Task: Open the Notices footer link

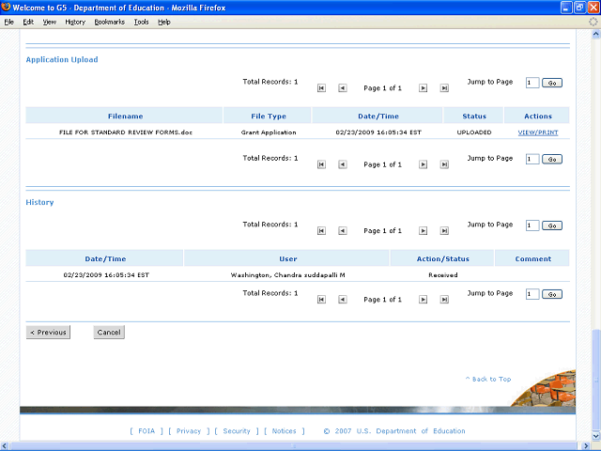Action: (284, 431)
